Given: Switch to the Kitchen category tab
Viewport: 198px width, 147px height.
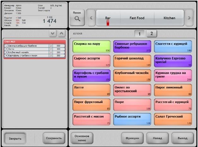Looking at the screenshot, I should (x=169, y=18).
